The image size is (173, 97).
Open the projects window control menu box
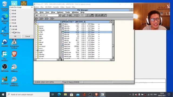tap(35, 22)
